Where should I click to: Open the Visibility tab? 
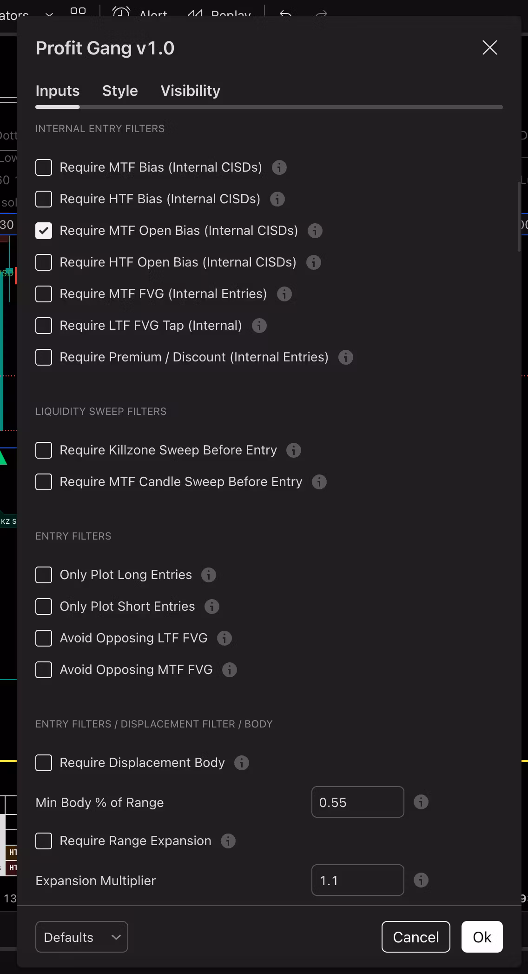(191, 91)
